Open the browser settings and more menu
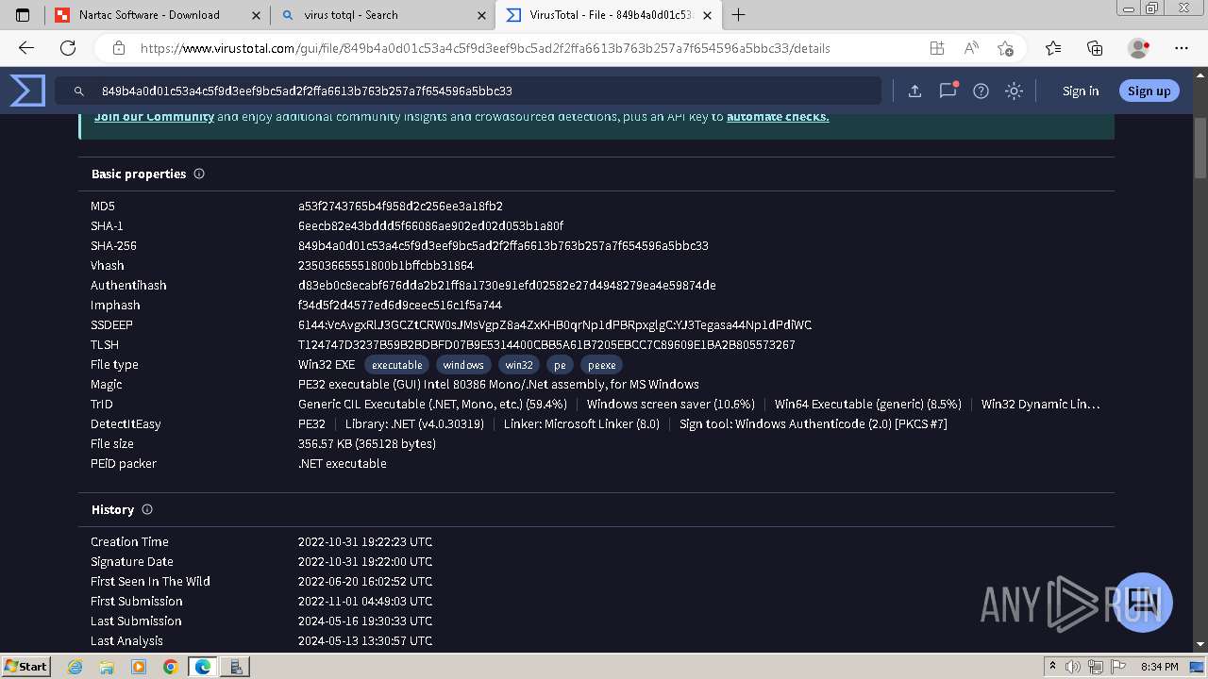Viewport: 1208px width, 679px height. 1181,48
